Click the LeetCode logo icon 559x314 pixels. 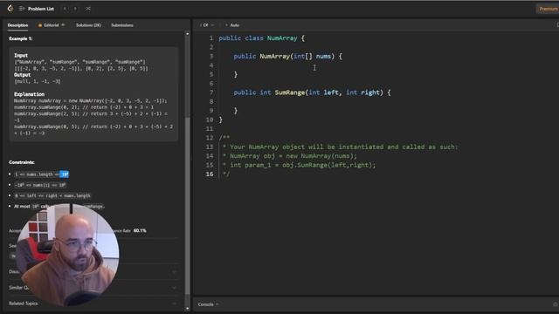coord(10,8)
